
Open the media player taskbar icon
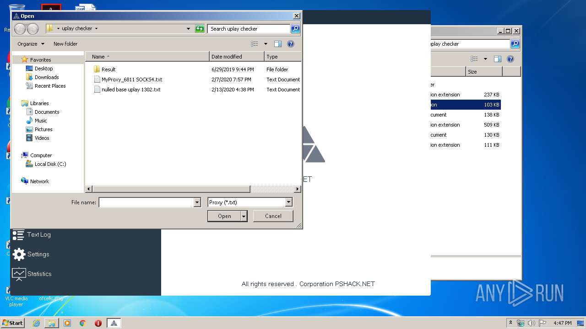pos(67,323)
